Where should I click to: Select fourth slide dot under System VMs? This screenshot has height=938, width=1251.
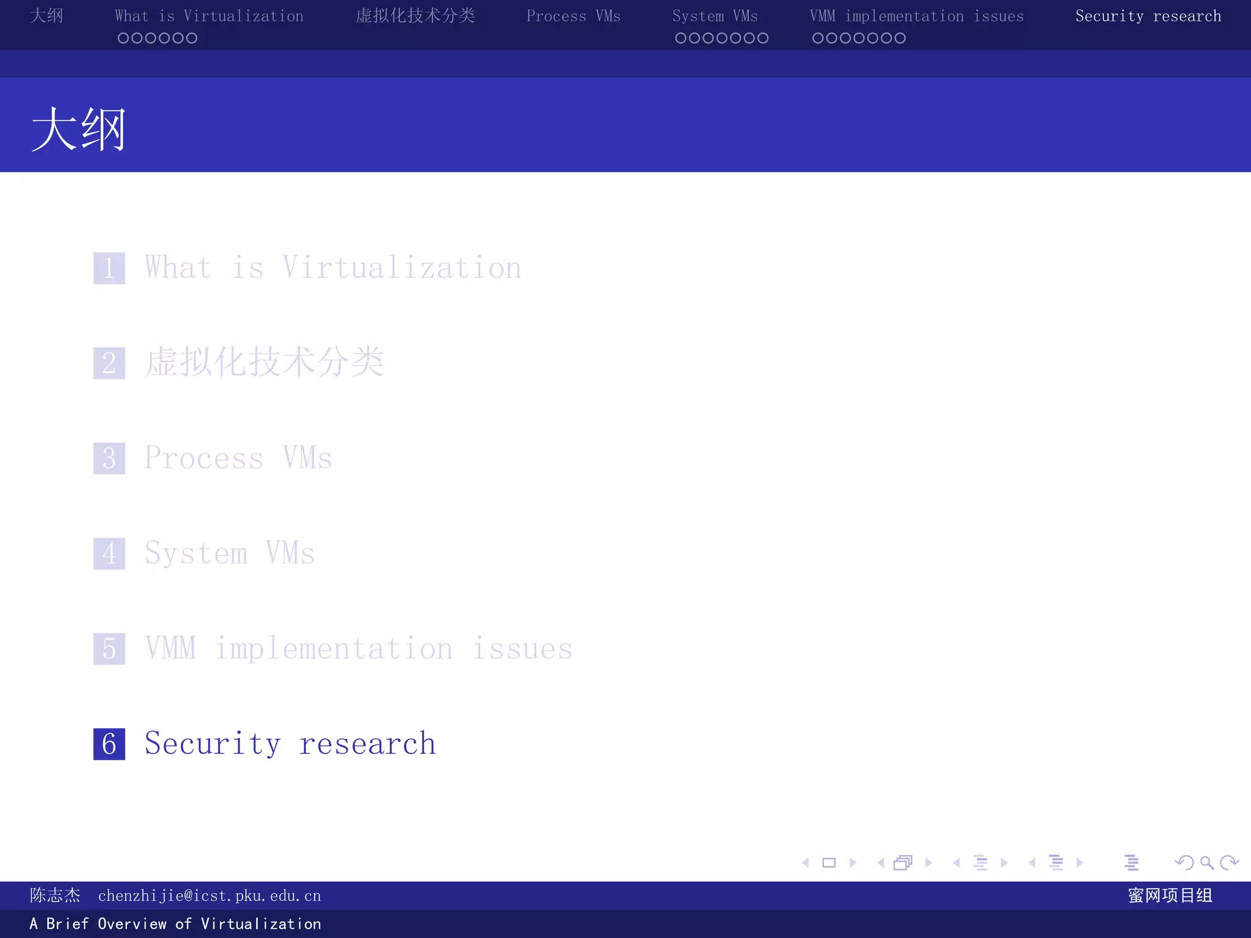722,38
